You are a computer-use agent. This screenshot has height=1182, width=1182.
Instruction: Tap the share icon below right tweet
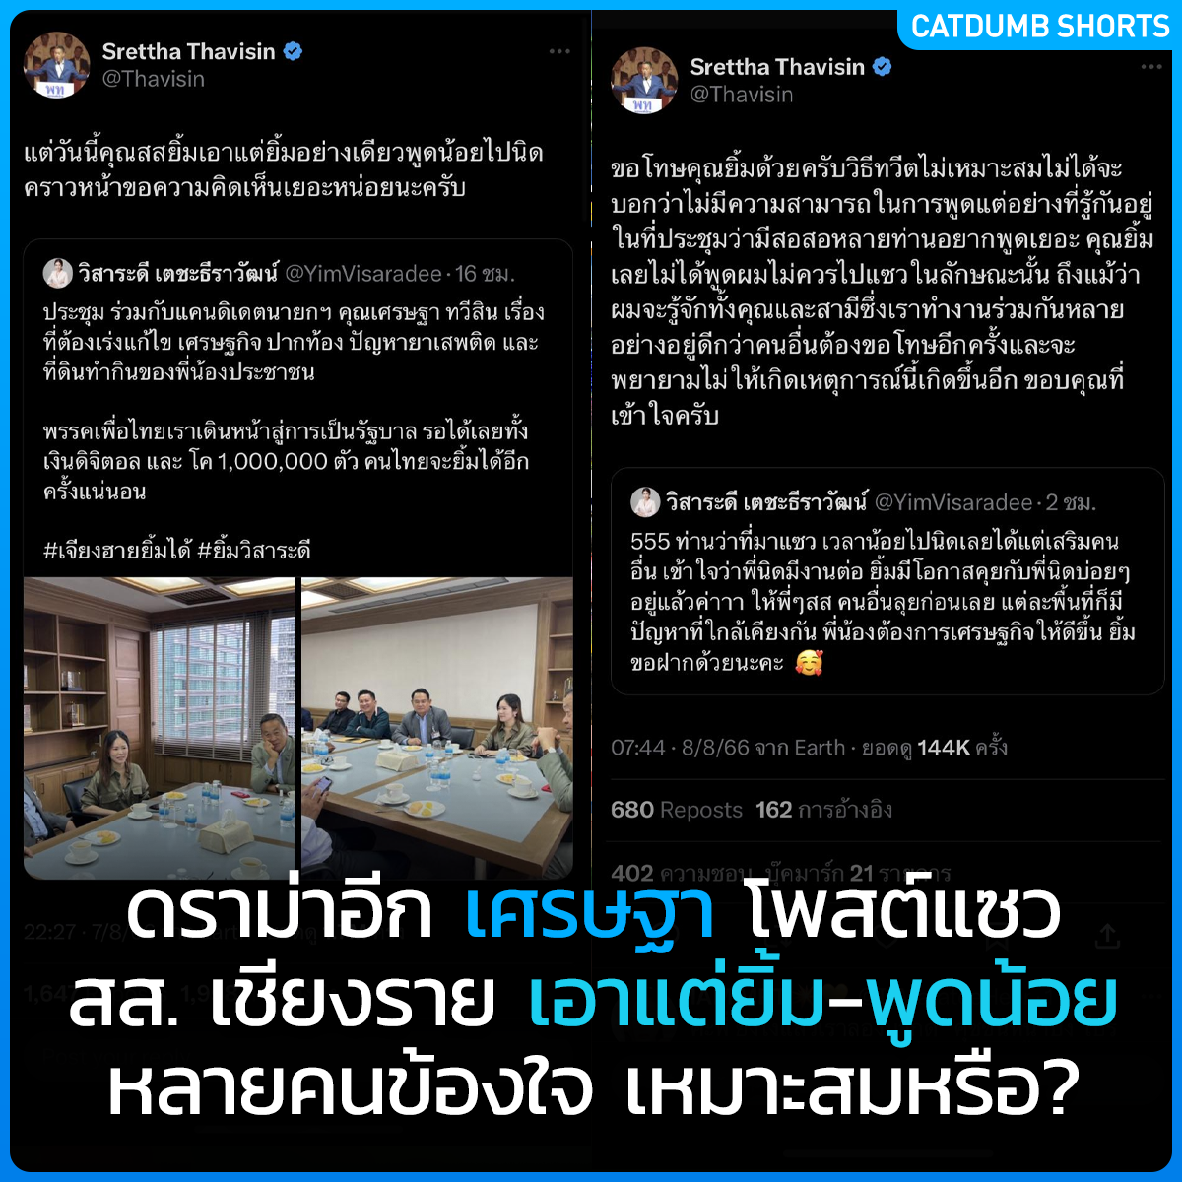[x=1106, y=935]
